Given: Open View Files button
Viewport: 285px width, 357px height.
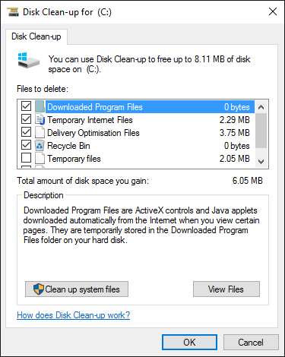Looking at the screenshot, I should click(226, 289).
